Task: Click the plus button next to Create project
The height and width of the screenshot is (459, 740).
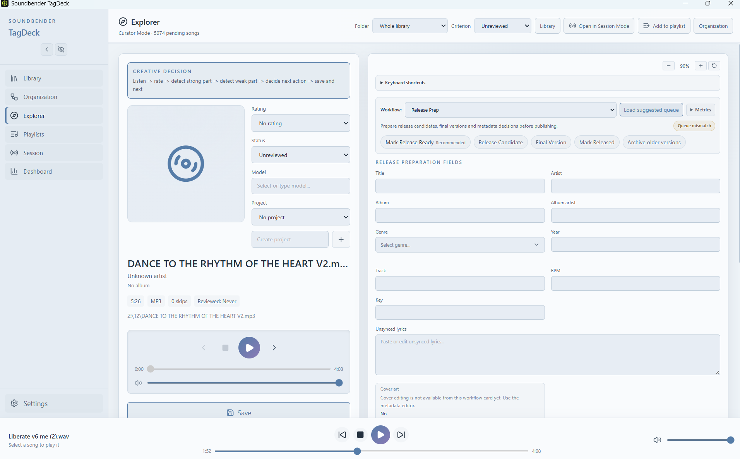Action: (x=341, y=239)
